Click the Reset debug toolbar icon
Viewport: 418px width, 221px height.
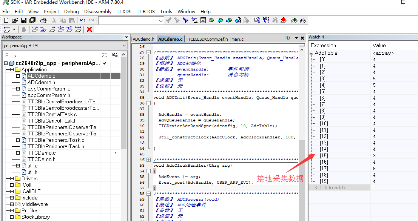tap(7, 29)
